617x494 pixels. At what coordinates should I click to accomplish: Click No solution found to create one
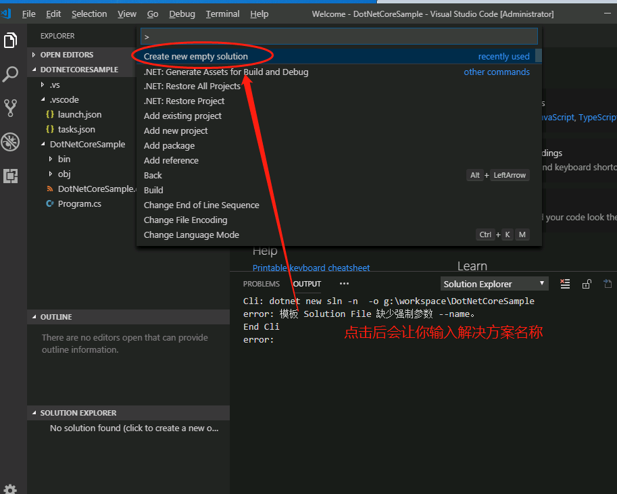[x=134, y=428]
